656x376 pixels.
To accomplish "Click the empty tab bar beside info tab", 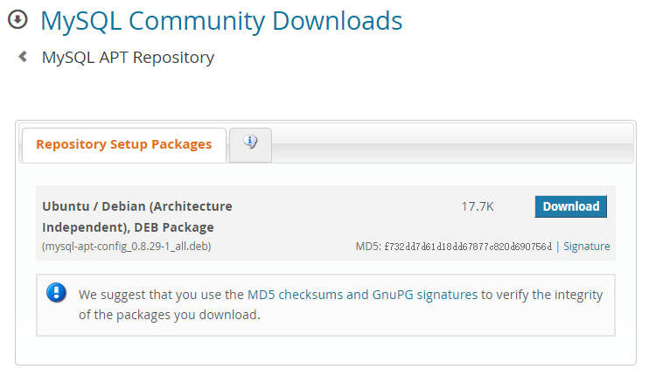I will coord(453,143).
